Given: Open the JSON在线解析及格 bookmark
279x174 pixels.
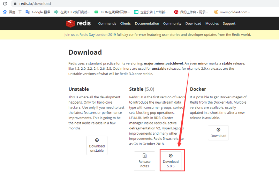Looking at the screenshot, I should tap(112, 12).
